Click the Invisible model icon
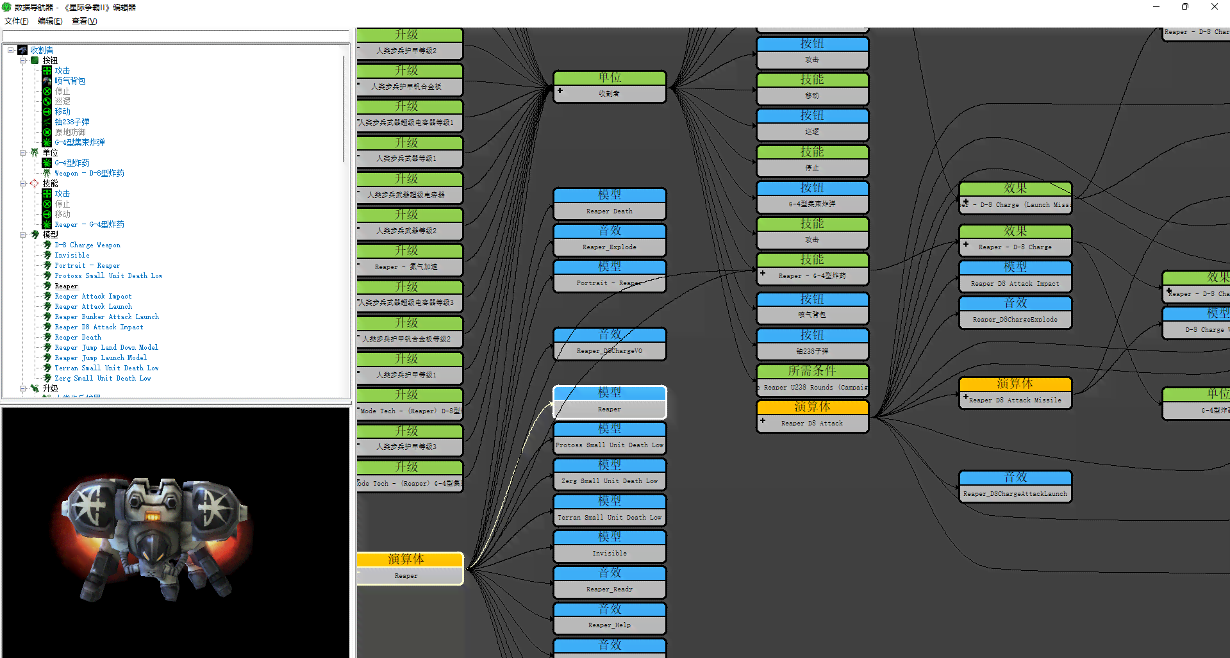 coord(47,255)
